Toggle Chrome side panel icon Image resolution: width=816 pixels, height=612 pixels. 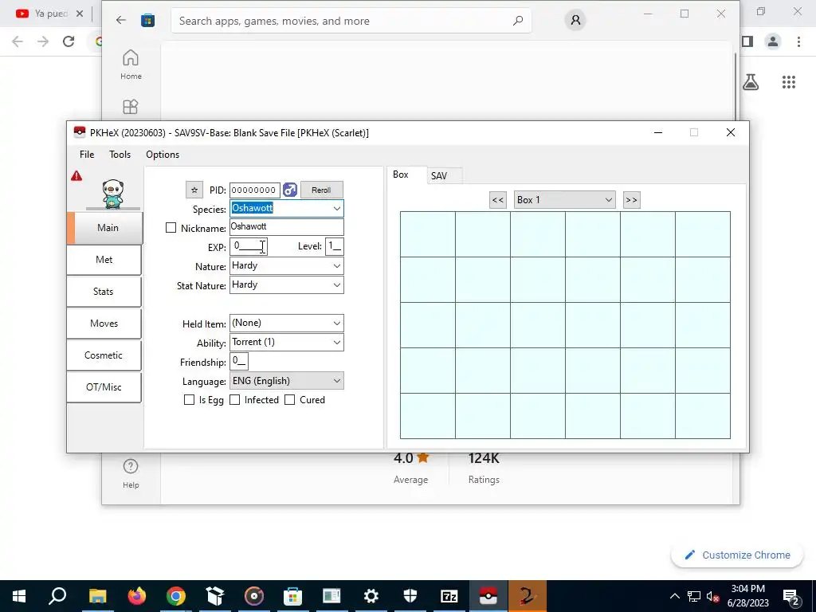747,41
